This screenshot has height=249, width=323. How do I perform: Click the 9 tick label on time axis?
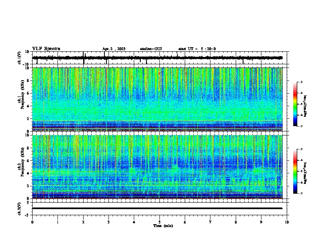point(261,222)
